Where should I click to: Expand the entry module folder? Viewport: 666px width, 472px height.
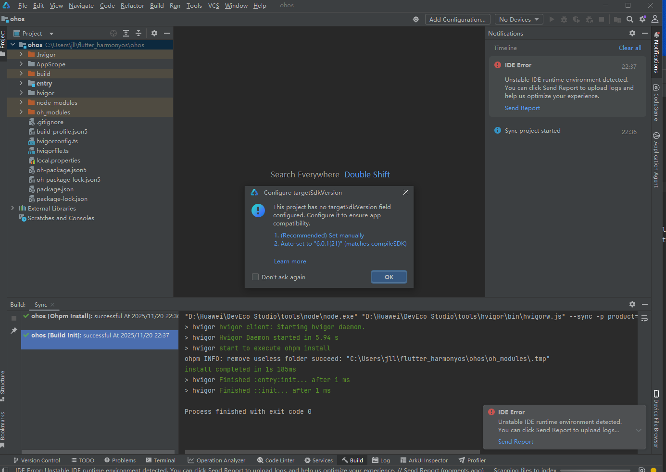coord(21,83)
